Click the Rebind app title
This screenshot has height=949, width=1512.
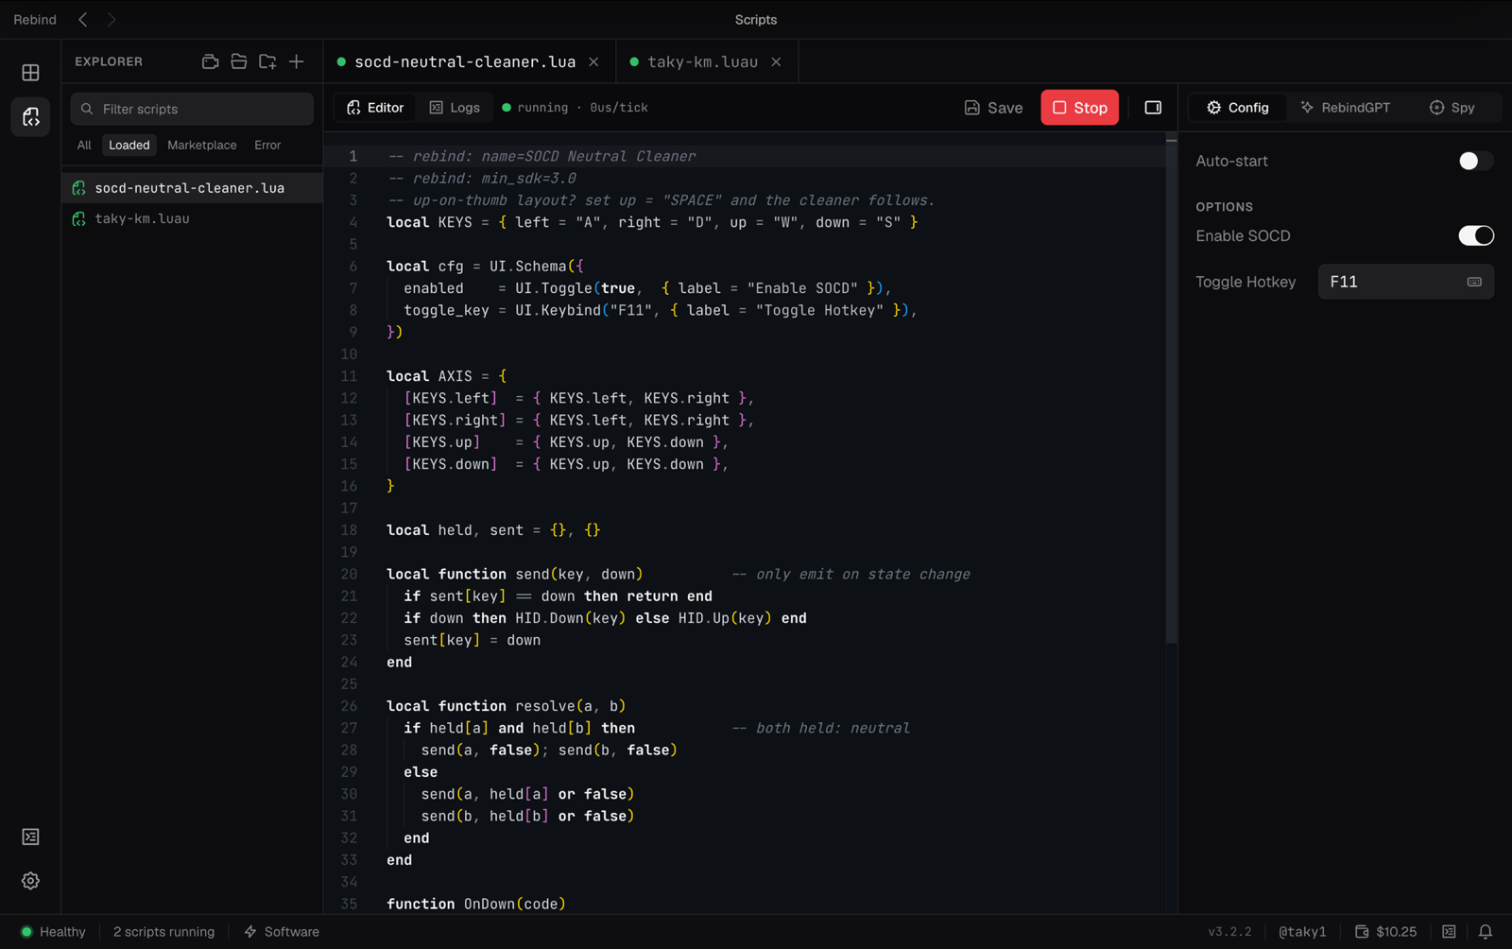[x=35, y=19]
